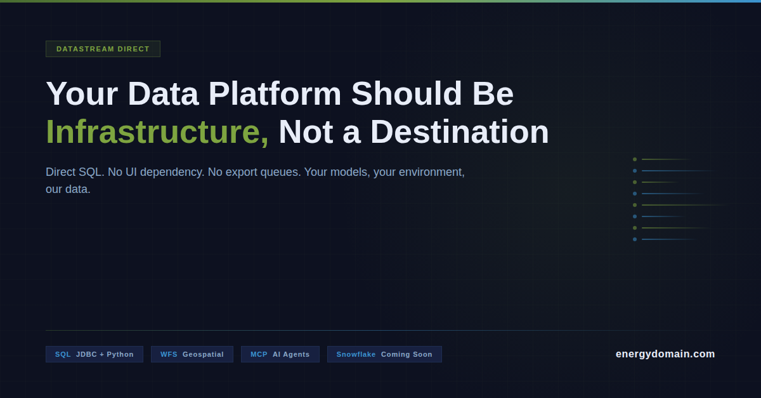Click the second green dot in the data graphic
This screenshot has height=398, width=761.
point(635,182)
